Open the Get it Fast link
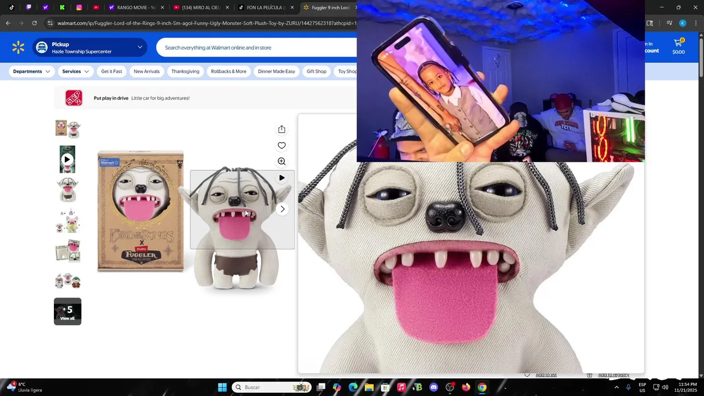Viewport: 704px width, 396px height. (112, 71)
